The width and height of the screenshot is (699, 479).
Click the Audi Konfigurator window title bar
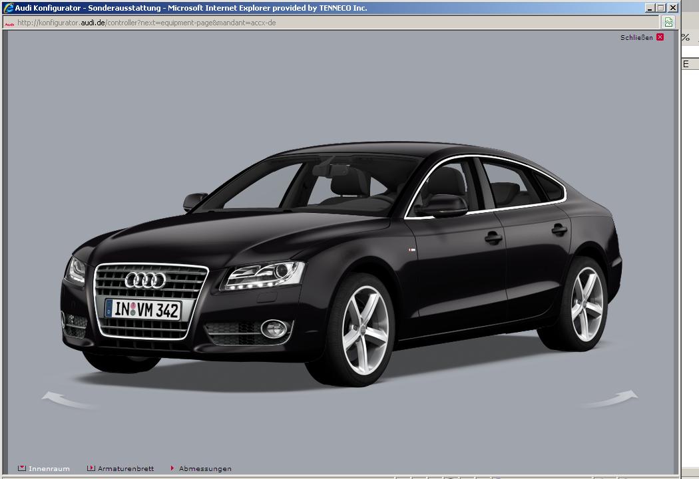(x=466, y=8)
